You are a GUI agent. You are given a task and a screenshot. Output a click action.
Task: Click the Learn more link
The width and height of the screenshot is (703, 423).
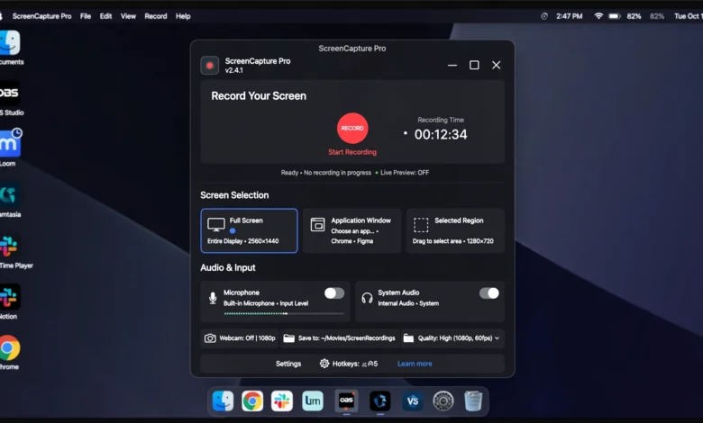(x=415, y=364)
